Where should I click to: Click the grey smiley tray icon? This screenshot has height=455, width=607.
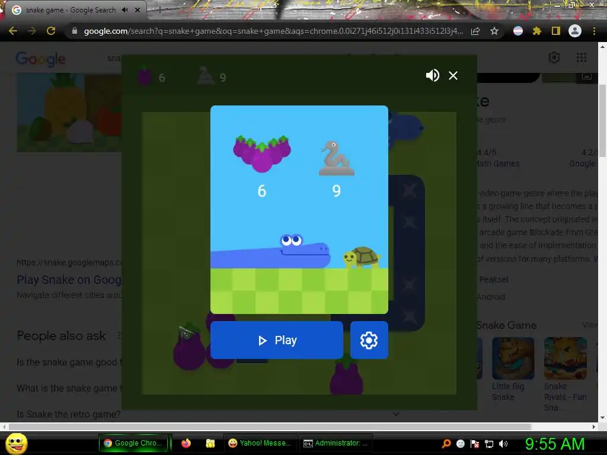tap(460, 443)
